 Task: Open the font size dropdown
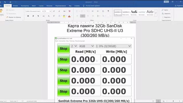[x=50, y=11]
